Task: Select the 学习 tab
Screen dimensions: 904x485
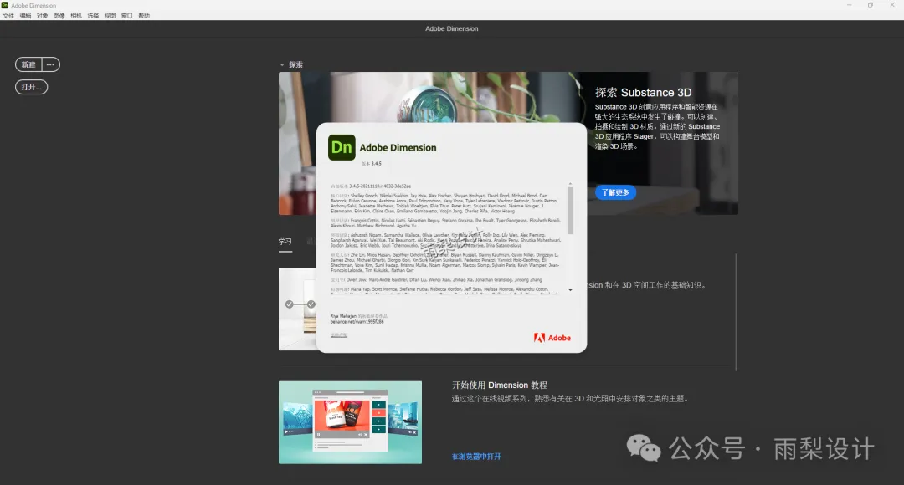Action: [285, 242]
